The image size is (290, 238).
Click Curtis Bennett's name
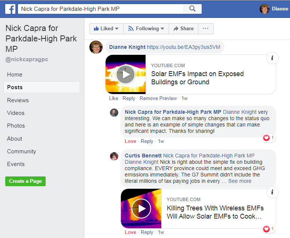point(143,156)
